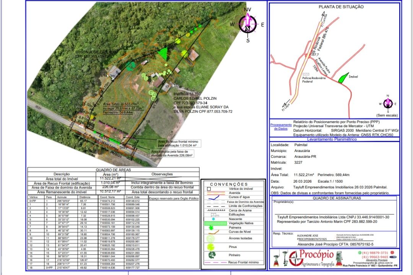The height and width of the screenshot is (275, 413).
Task: Click the Nascente cyan dot symbol
Action: point(213,219)
